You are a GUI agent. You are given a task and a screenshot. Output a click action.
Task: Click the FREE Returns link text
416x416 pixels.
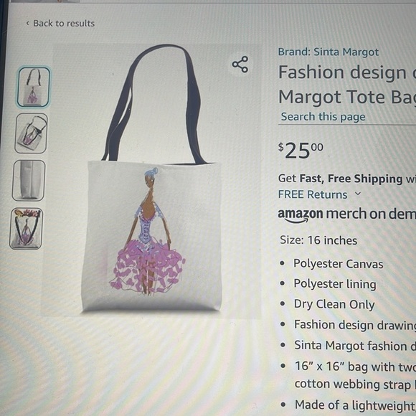(313, 194)
